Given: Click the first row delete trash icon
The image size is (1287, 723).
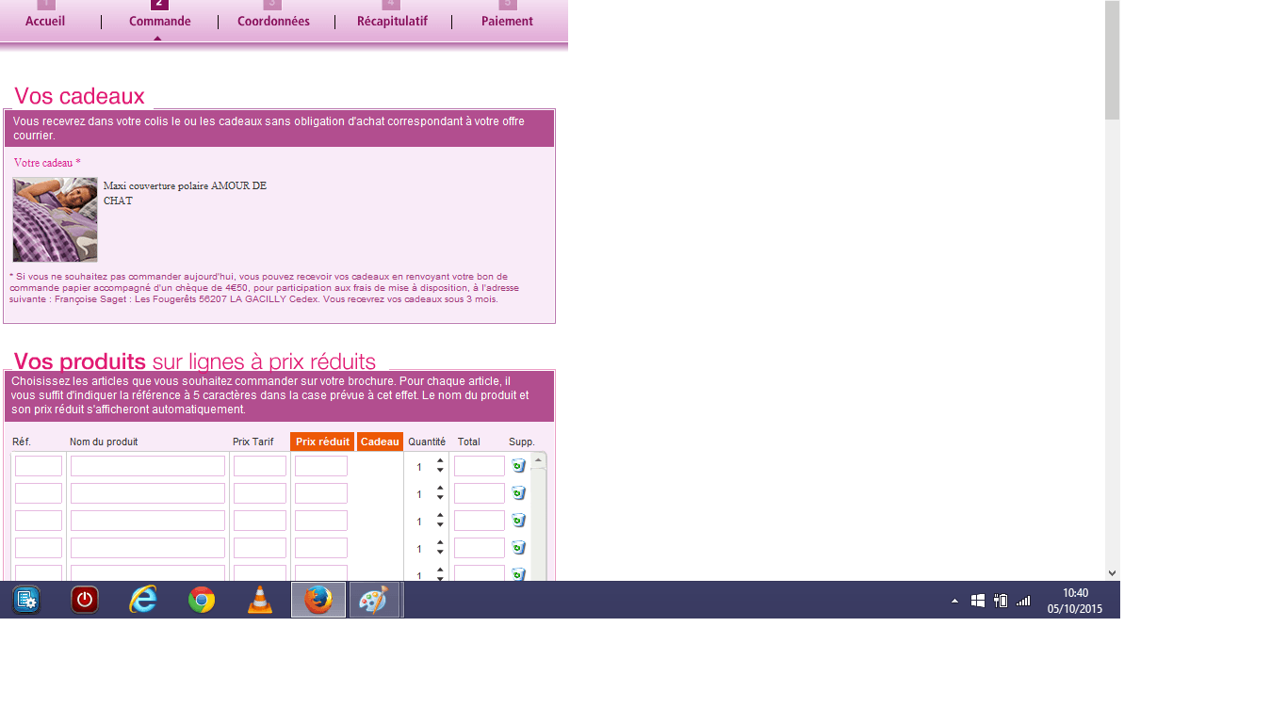Looking at the screenshot, I should point(518,466).
